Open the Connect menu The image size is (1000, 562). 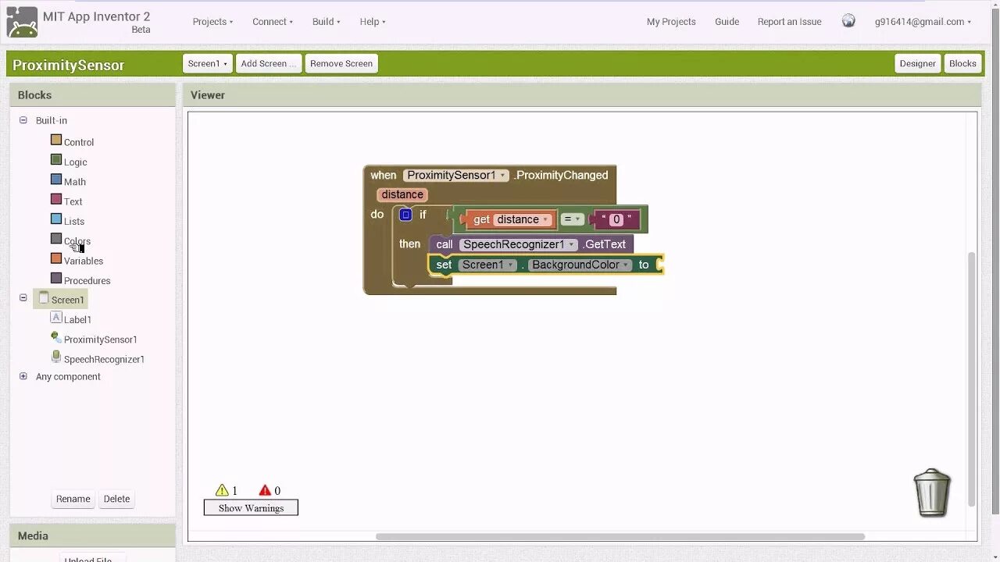pos(273,22)
